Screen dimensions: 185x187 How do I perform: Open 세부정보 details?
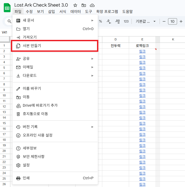(55, 148)
